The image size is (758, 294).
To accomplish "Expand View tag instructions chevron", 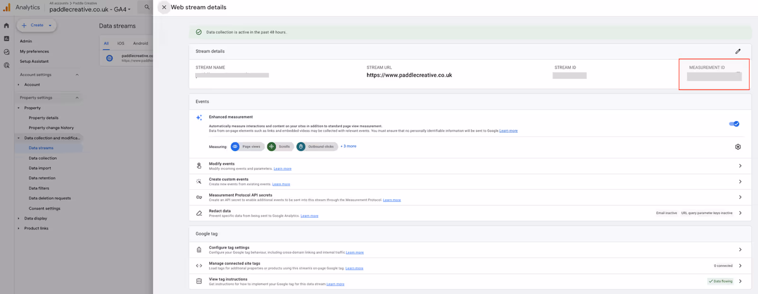I will (x=740, y=281).
